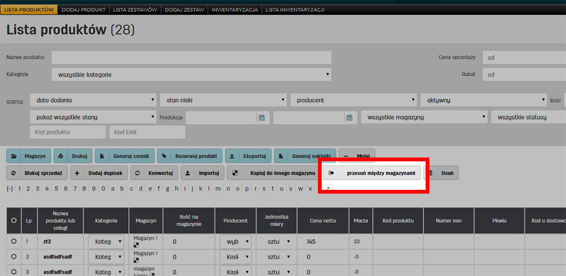Screen dimensions: 566x276
Task: Filter products by letter 'm' link
Action: tap(218, 189)
